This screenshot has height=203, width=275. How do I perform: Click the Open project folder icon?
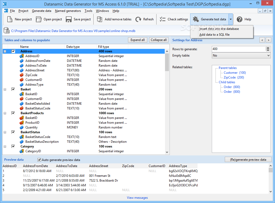(39, 19)
